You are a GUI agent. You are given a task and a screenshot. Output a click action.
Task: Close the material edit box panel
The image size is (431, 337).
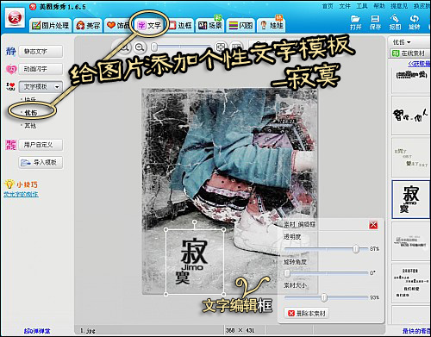[x=373, y=225]
